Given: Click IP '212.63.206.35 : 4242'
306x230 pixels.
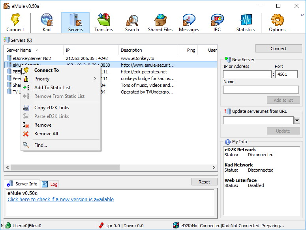Looking at the screenshot, I should pos(86,58).
